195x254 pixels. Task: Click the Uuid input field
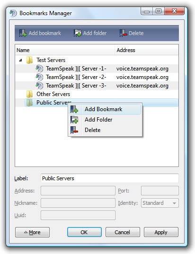click(78, 215)
